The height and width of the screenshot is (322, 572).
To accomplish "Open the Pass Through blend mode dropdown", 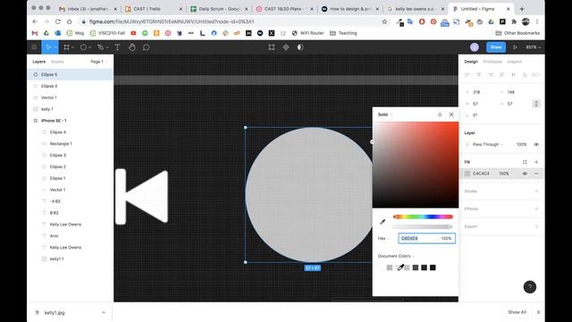I will (488, 145).
